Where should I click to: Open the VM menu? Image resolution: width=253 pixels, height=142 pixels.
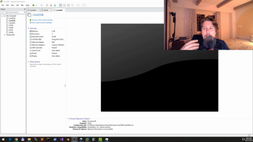(x=17, y=5)
